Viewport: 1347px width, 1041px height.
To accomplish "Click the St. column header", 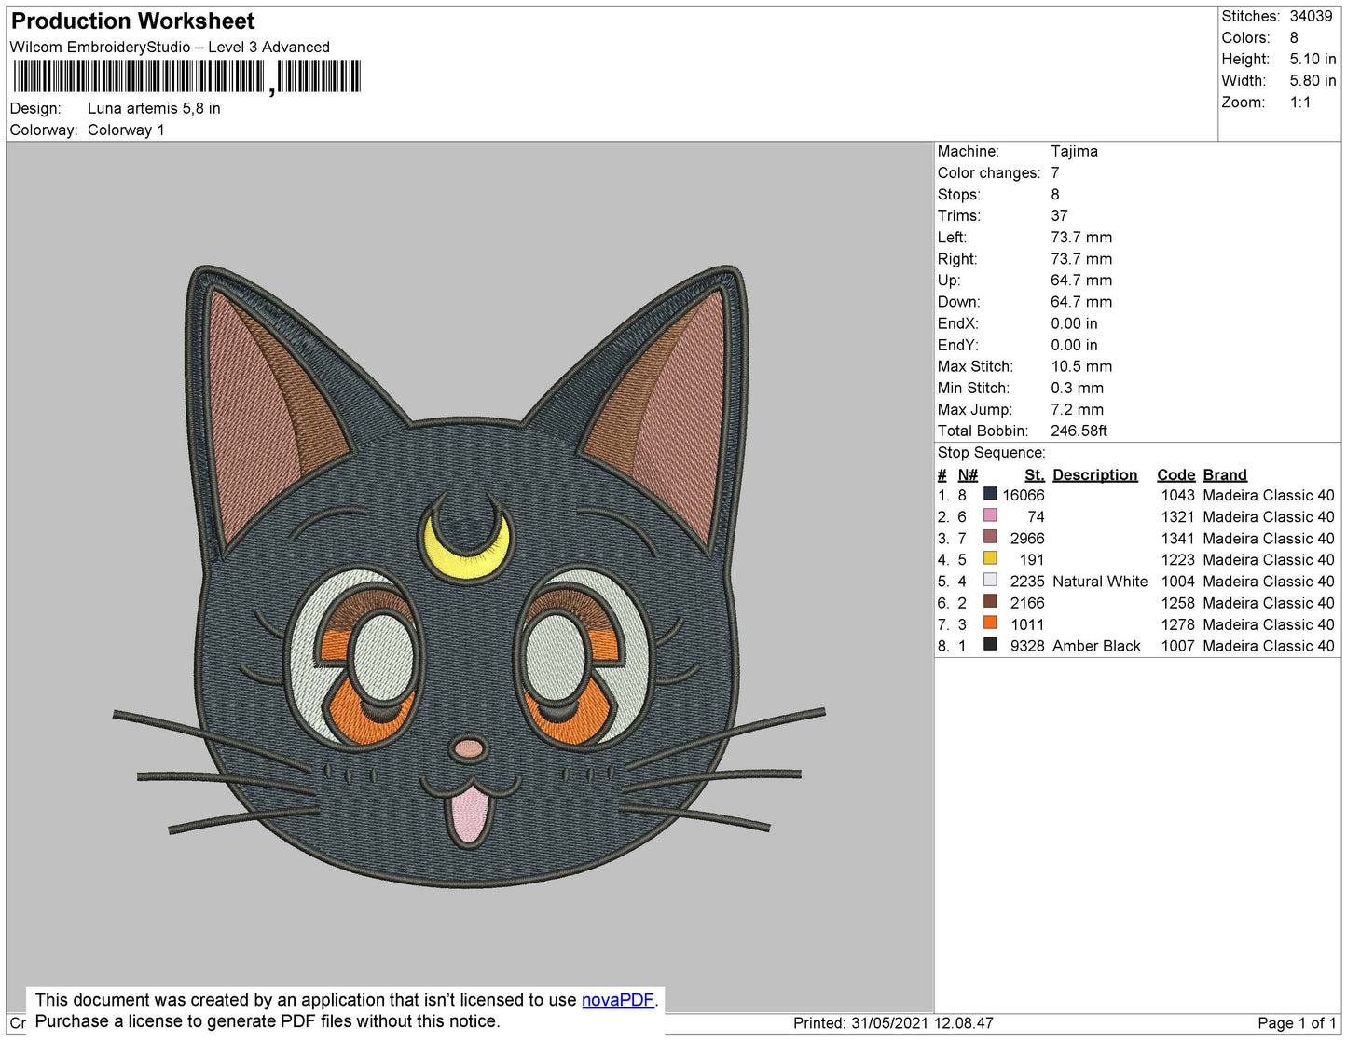I will click(1034, 474).
